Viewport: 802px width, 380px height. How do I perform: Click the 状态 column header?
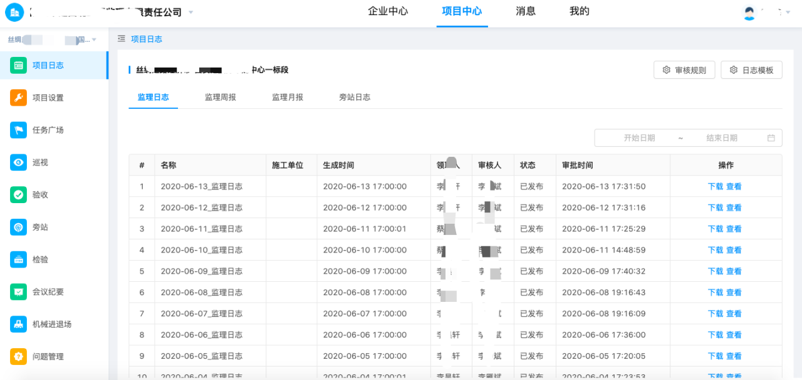pyautogui.click(x=528, y=165)
